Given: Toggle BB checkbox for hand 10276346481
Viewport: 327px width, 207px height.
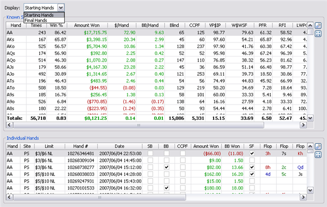Looking at the screenshot, I should coord(166,154).
